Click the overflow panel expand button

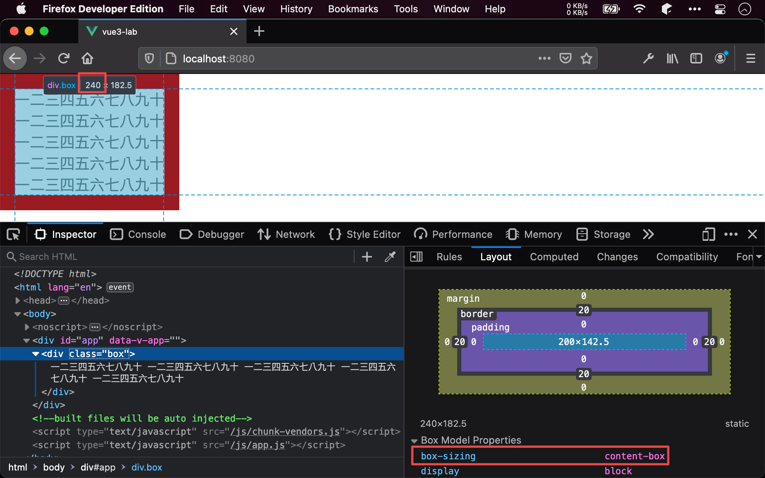tap(649, 234)
